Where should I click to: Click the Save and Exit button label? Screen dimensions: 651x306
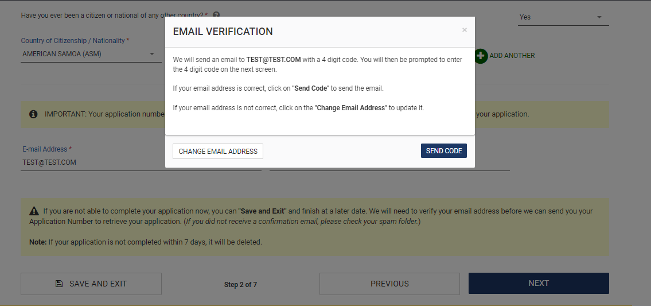[x=98, y=284]
